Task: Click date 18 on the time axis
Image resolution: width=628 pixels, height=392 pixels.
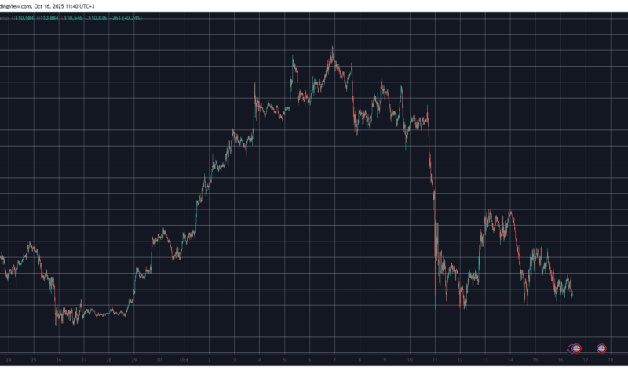Action: tap(610, 360)
